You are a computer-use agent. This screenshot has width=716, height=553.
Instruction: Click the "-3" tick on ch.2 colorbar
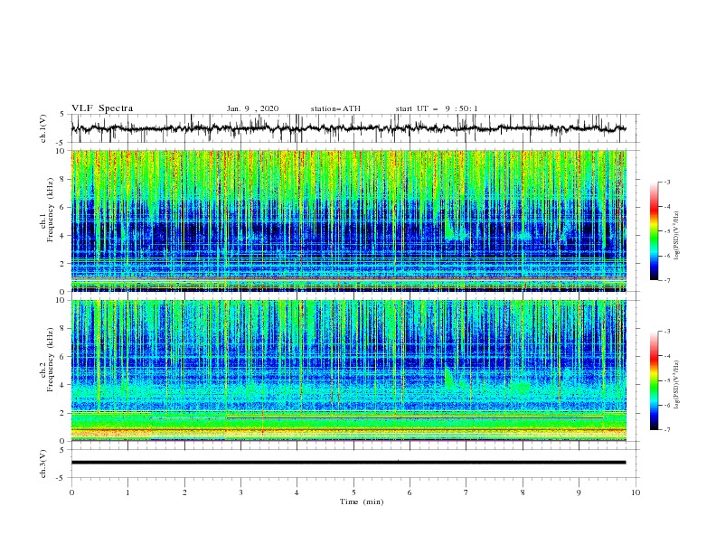click(x=666, y=332)
